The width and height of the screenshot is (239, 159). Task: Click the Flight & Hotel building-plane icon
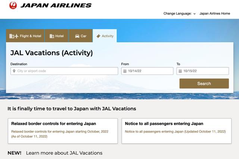click(14, 36)
